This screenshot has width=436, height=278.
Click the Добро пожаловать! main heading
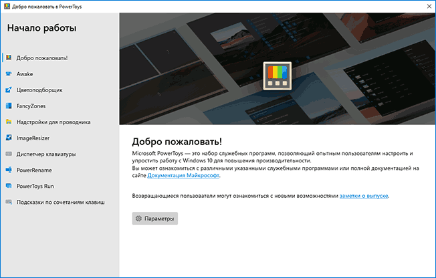177,142
